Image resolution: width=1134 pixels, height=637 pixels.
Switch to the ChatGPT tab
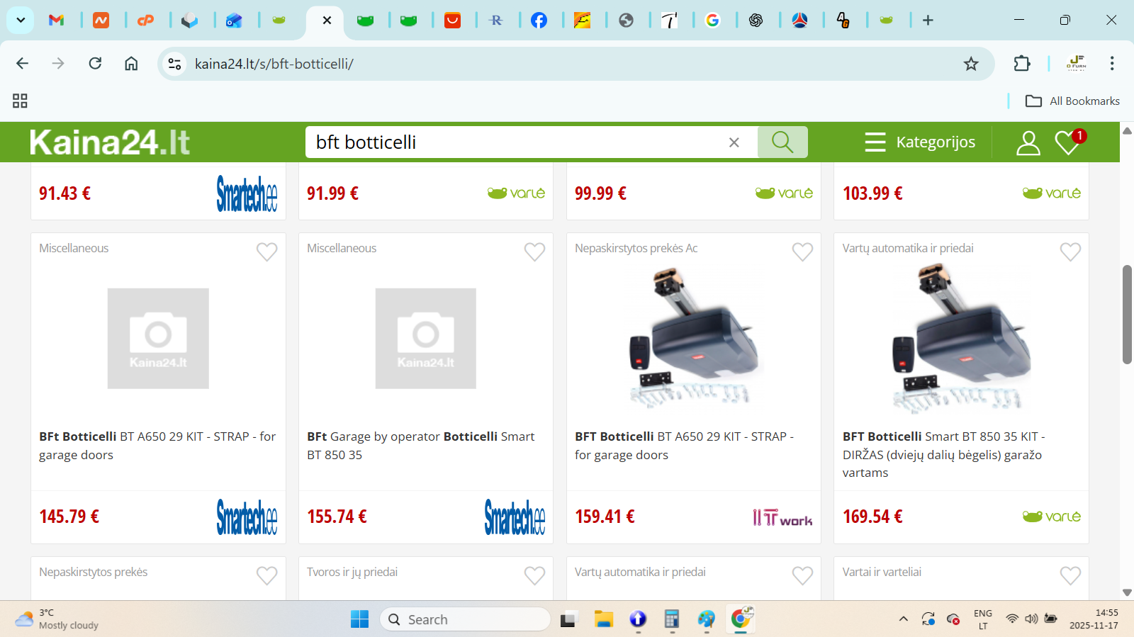point(756,21)
